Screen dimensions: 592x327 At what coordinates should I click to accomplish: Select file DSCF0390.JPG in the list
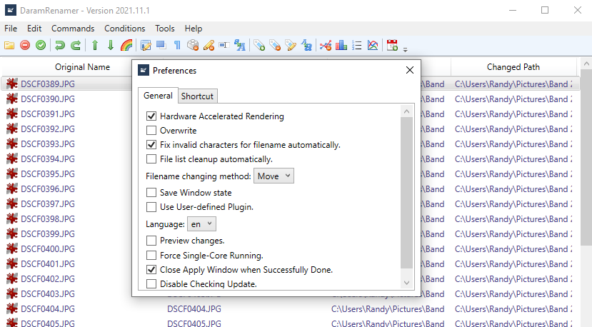pos(48,99)
